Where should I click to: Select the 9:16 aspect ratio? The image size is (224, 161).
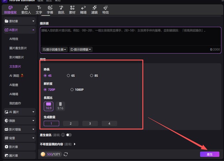click(x=60, y=106)
